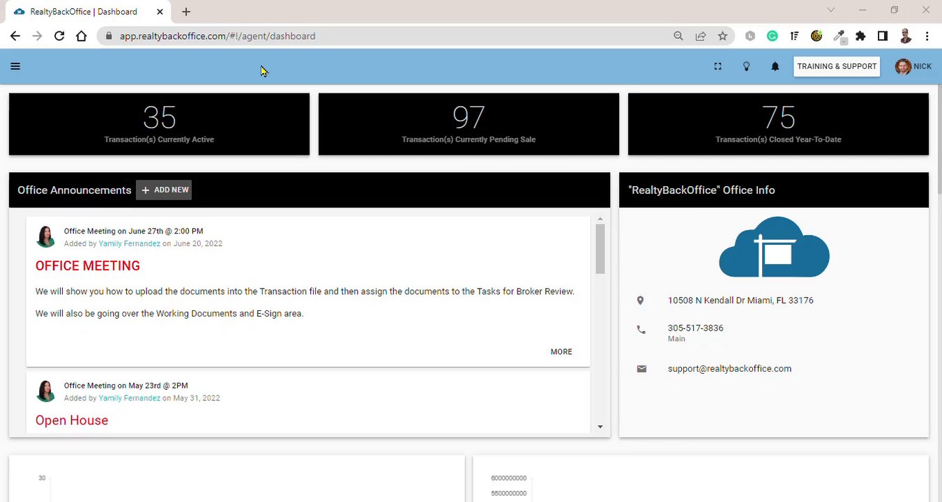Toggle the browser side panel

click(882, 36)
